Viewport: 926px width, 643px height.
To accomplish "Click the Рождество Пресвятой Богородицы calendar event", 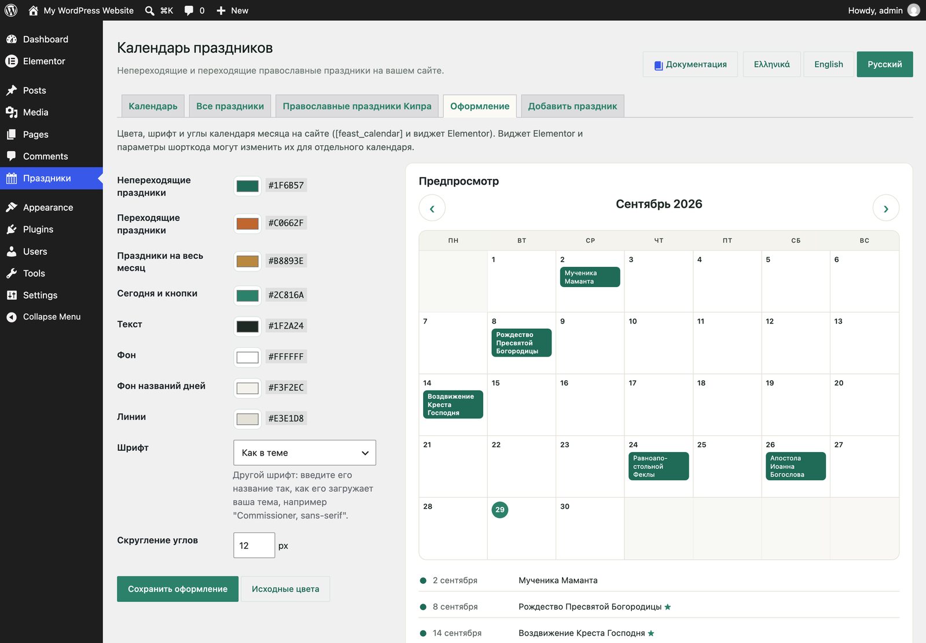I will pyautogui.click(x=521, y=343).
